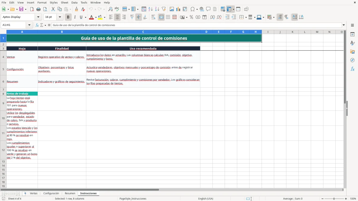This screenshot has width=358, height=201.
Task: Click the zoom in plus button
Action: tap(346, 199)
